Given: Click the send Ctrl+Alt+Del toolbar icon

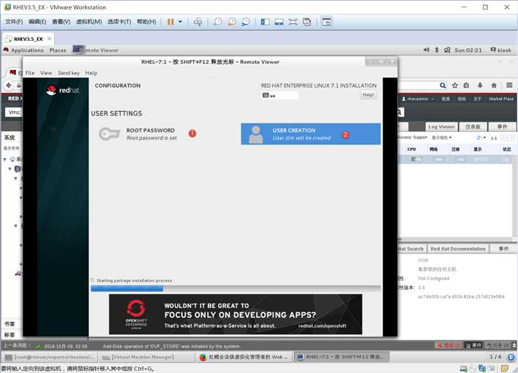Looking at the screenshot, I should click(x=198, y=22).
